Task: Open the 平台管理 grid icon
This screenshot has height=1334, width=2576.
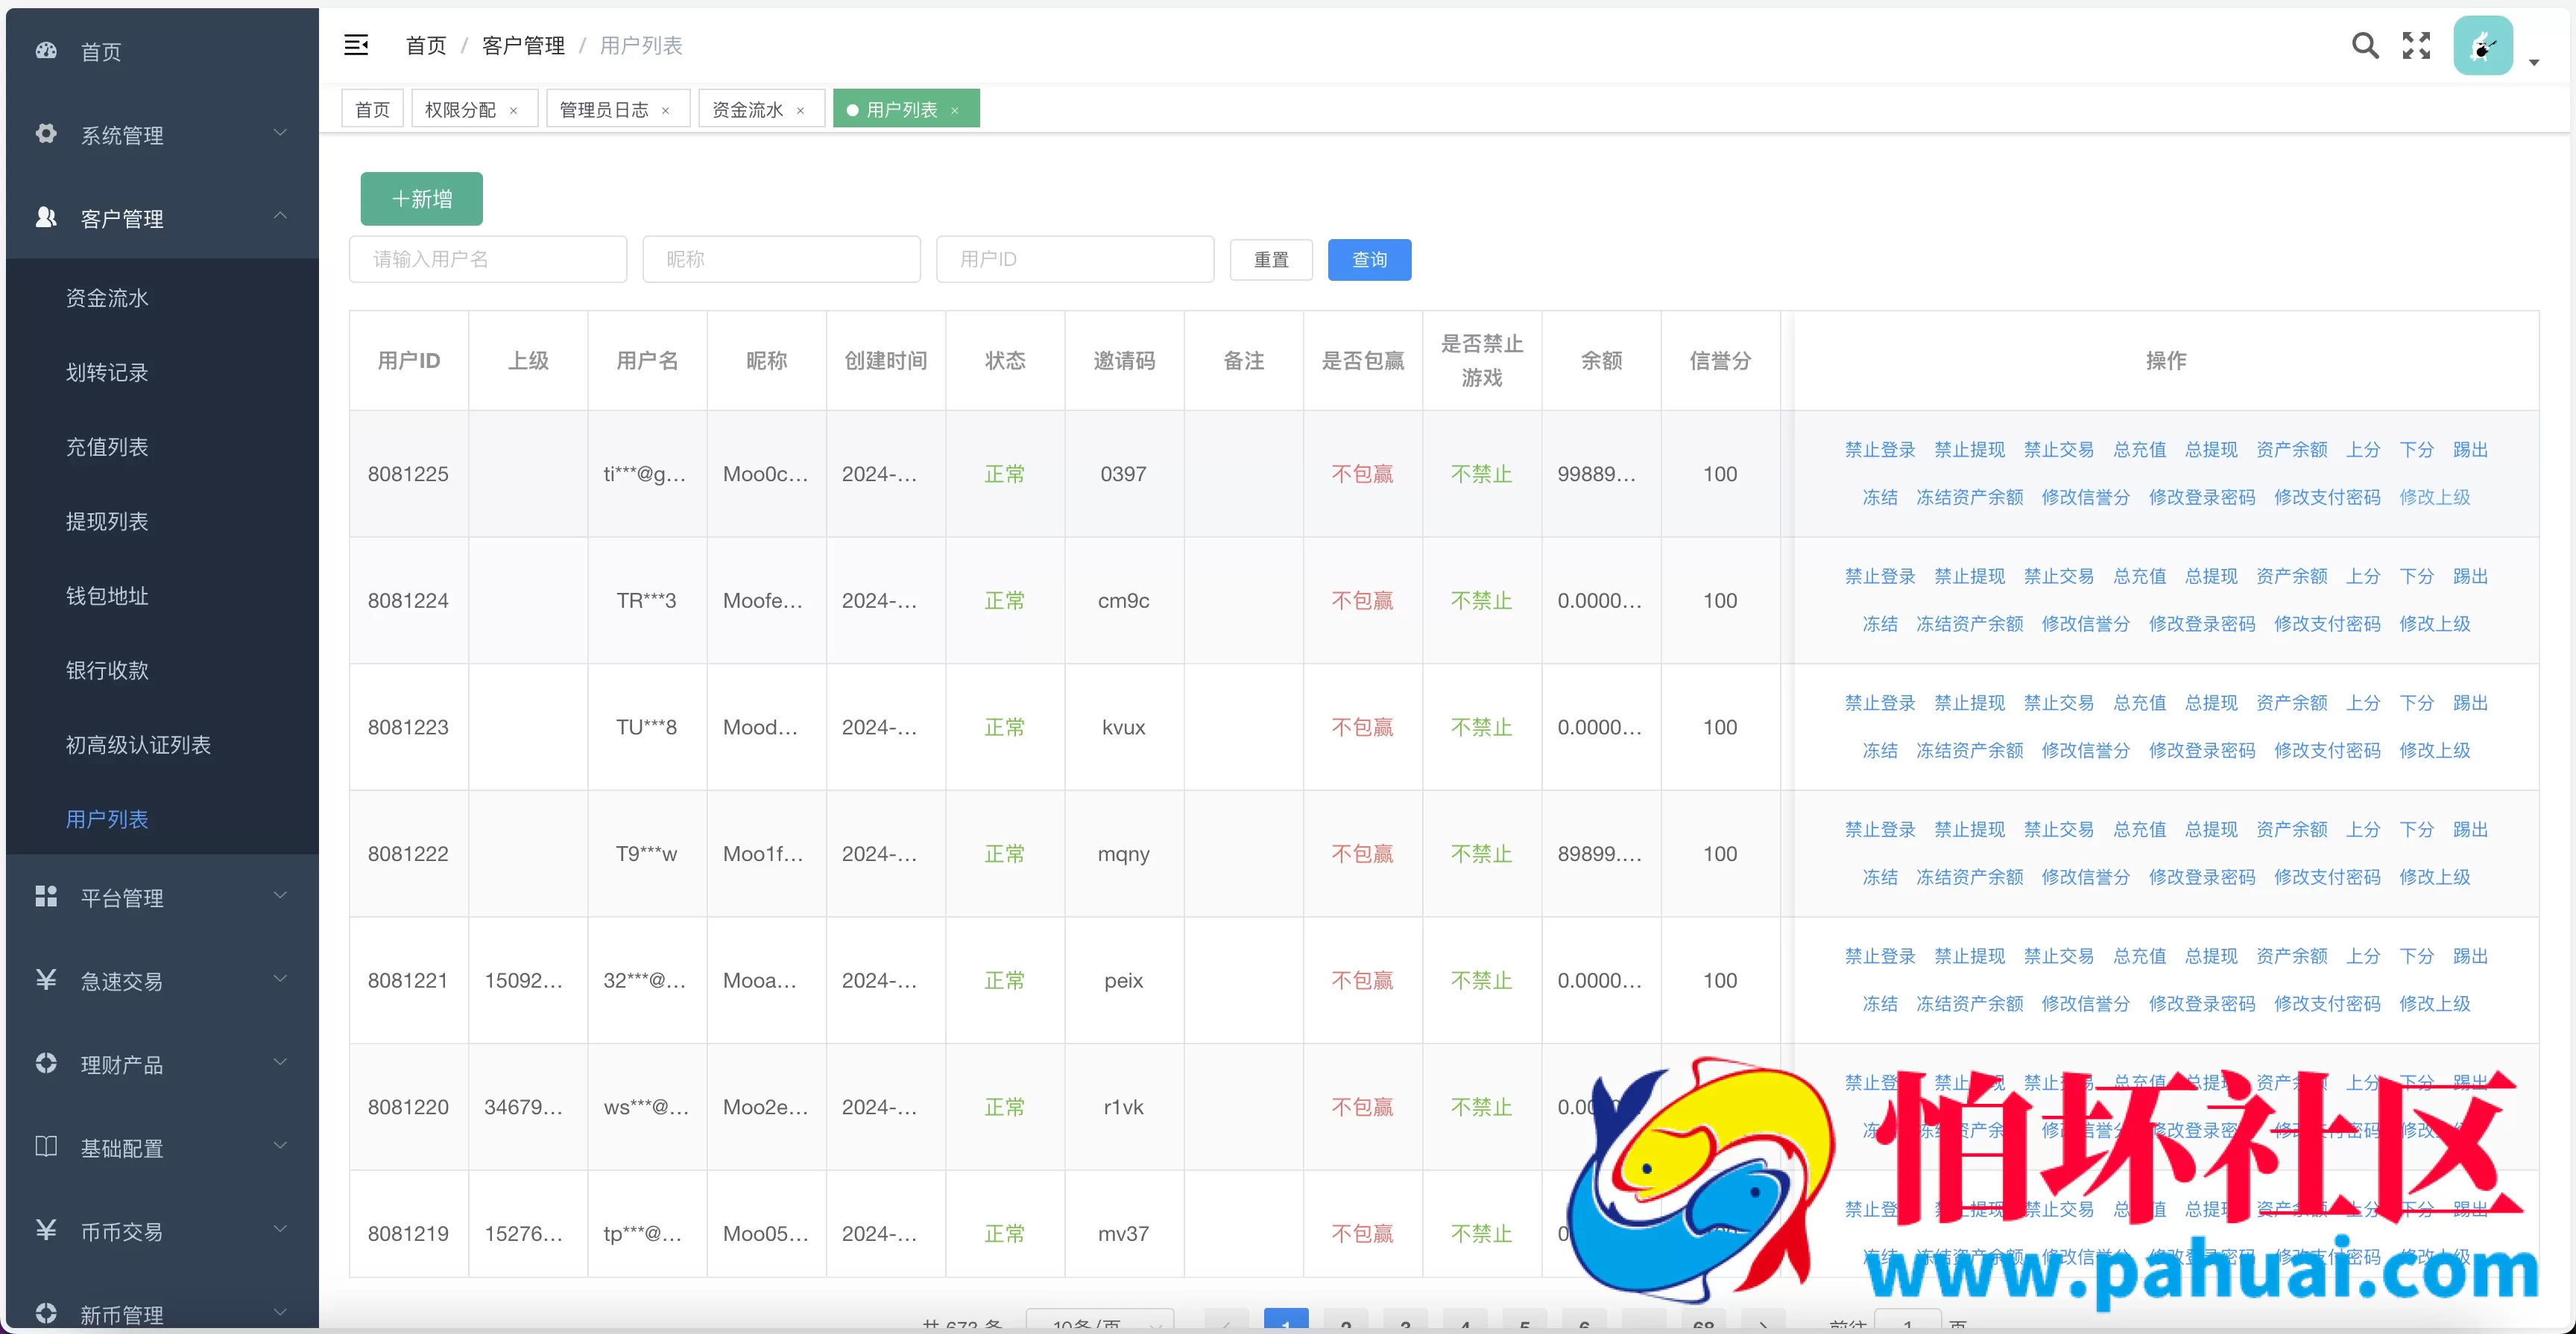Action: point(46,896)
